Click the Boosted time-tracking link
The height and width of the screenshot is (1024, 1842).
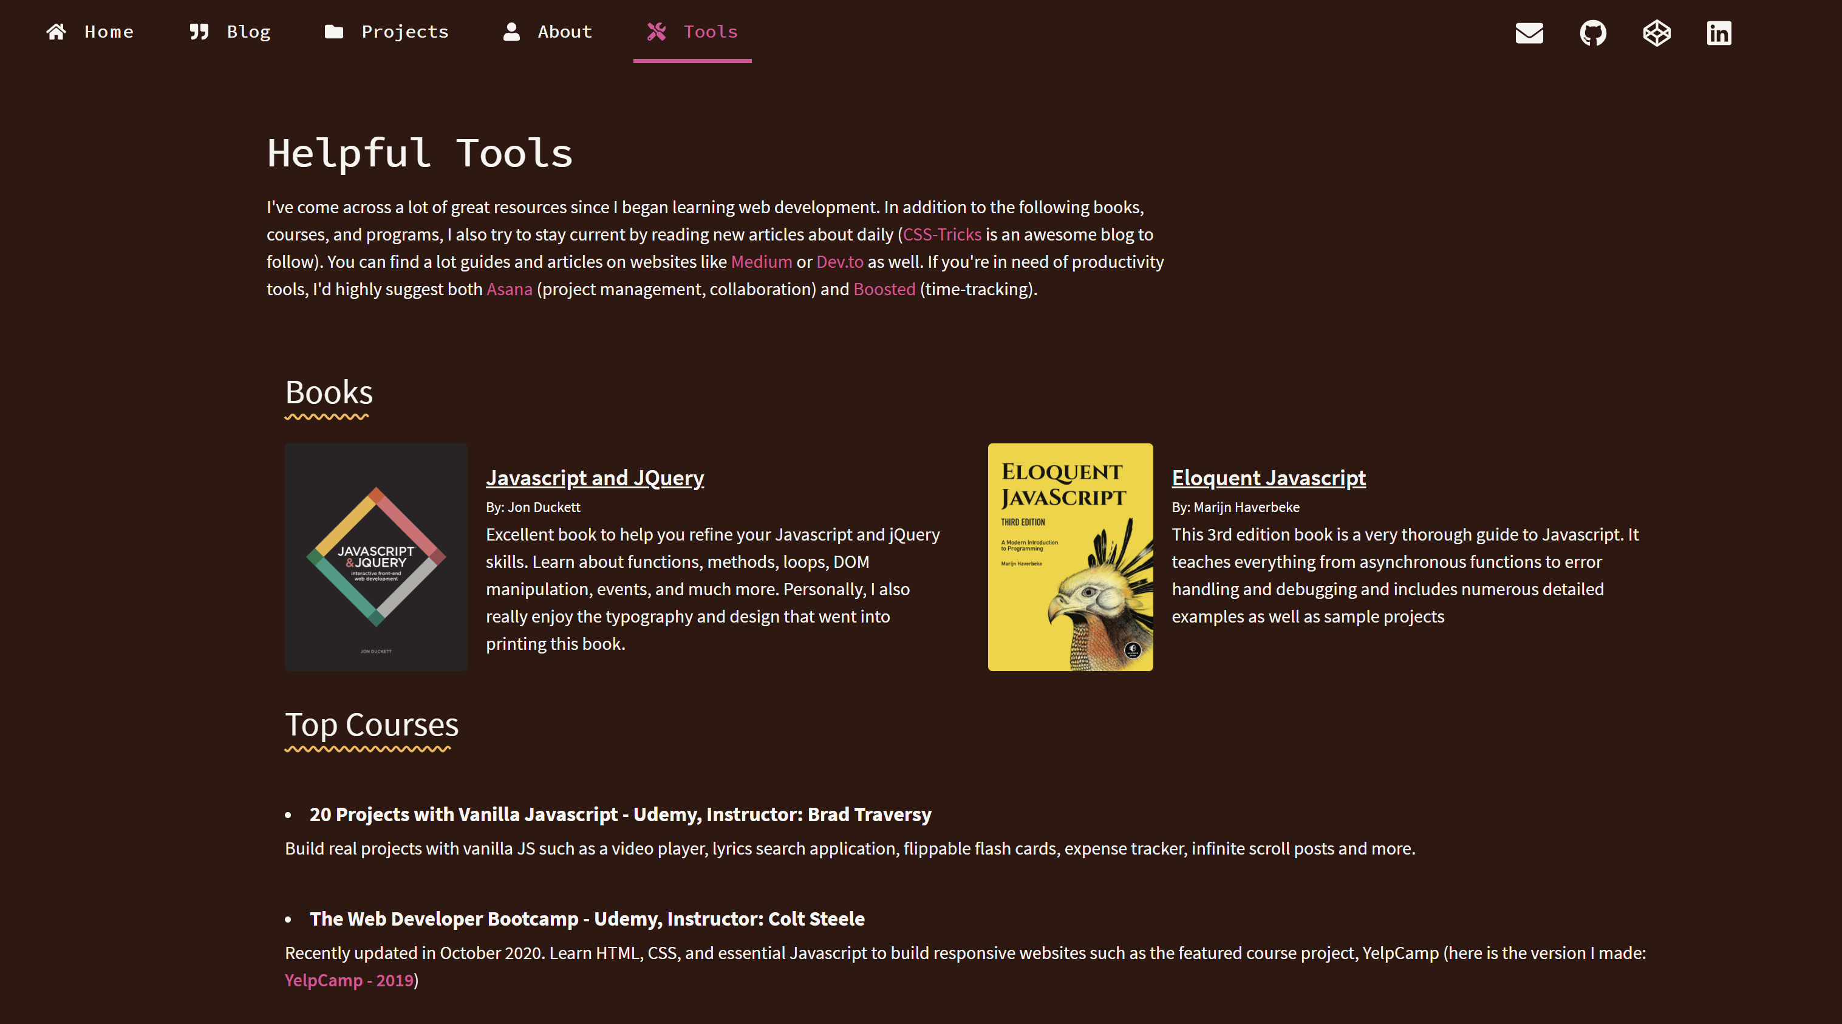coord(884,289)
